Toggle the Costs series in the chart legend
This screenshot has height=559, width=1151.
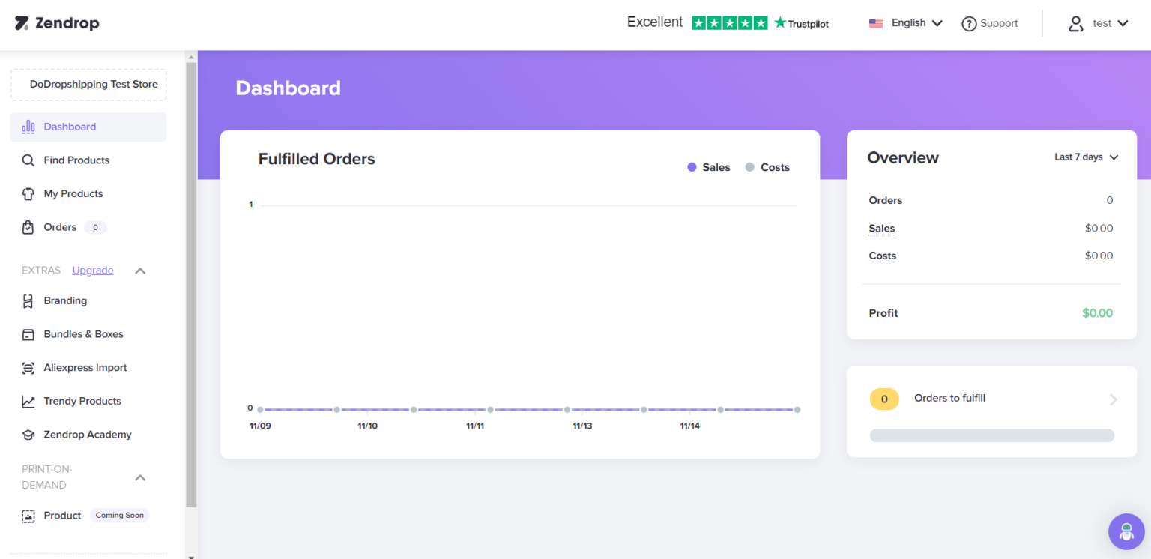click(x=767, y=166)
